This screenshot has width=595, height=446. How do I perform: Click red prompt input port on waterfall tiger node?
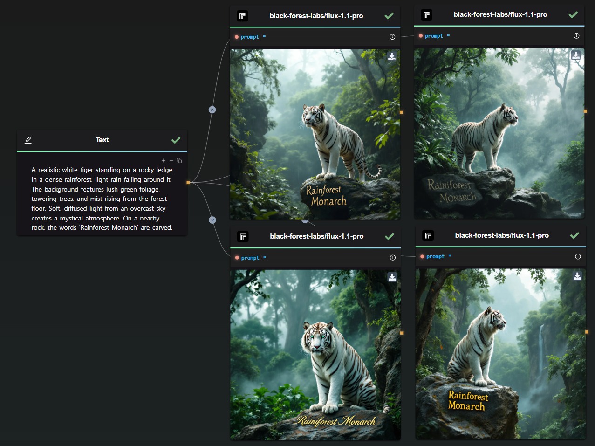pos(422,256)
